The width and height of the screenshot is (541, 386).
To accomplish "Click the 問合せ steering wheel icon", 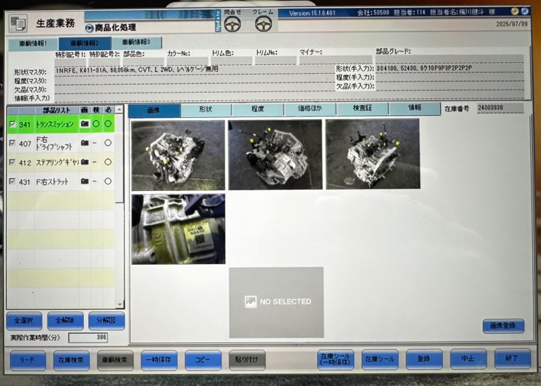I will pyautogui.click(x=233, y=24).
